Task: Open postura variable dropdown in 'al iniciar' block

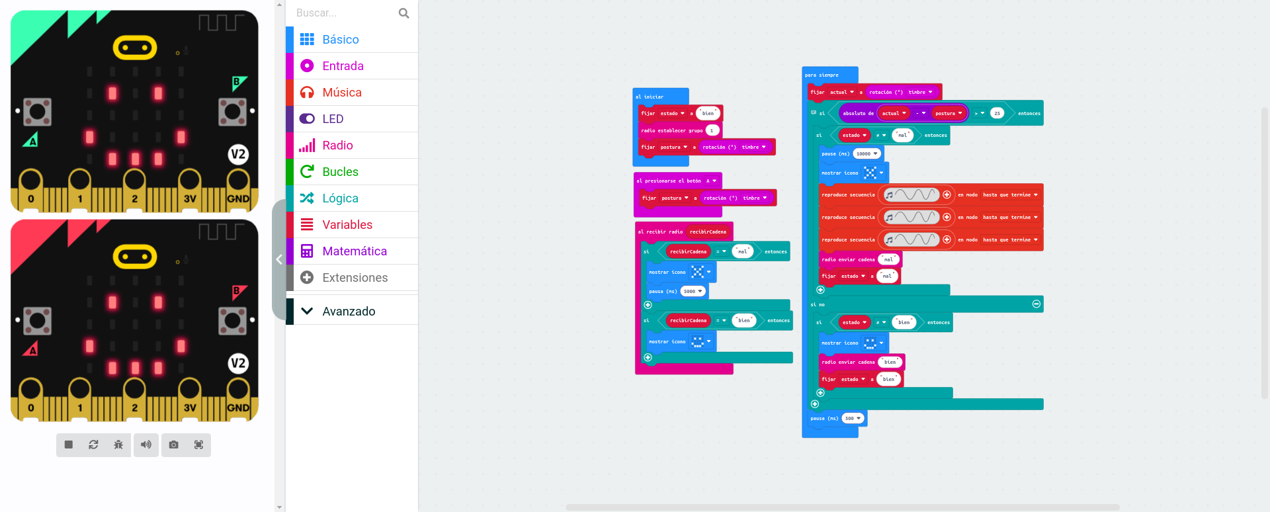Action: [x=674, y=147]
